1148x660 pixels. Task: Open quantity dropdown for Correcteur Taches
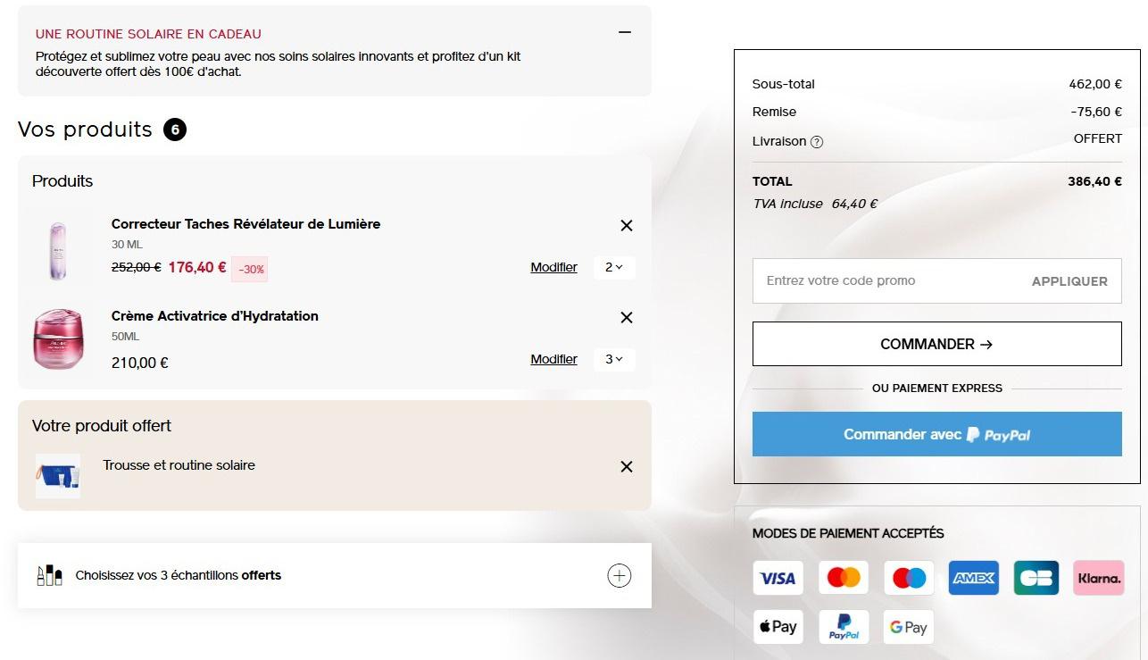pos(614,267)
